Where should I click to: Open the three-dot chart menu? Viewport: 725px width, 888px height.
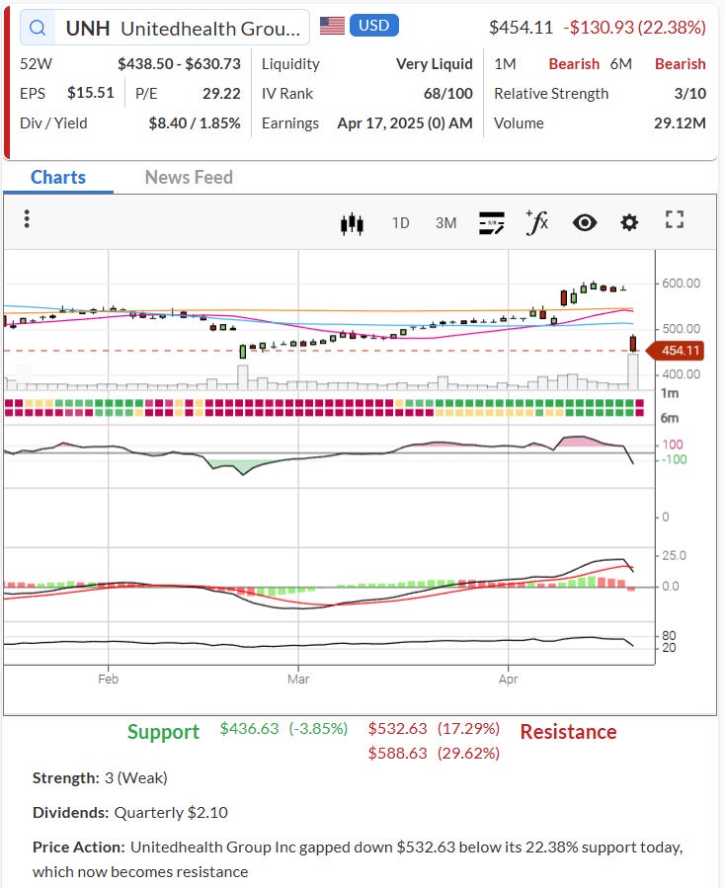pyautogui.click(x=27, y=219)
